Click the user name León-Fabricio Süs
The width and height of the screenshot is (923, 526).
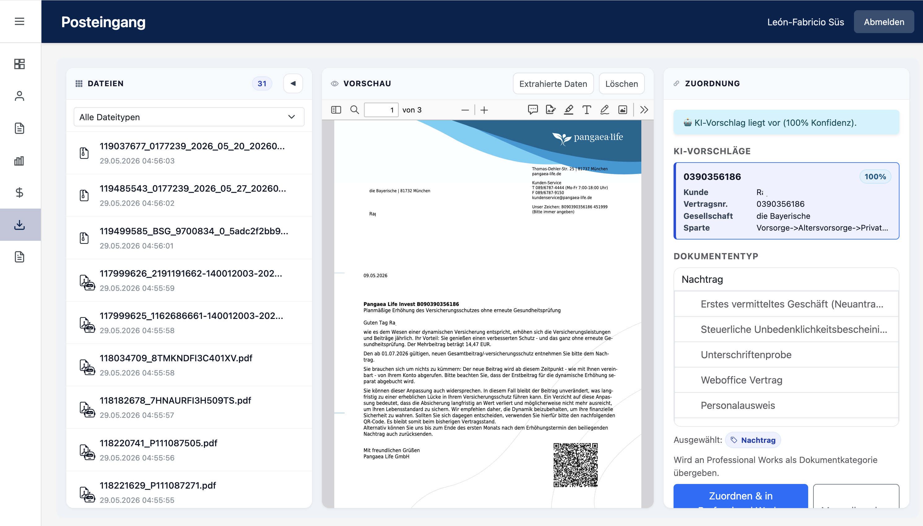pos(805,22)
